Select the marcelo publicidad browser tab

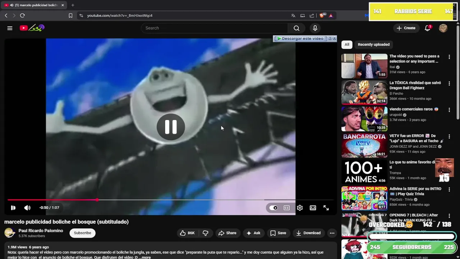(34, 5)
